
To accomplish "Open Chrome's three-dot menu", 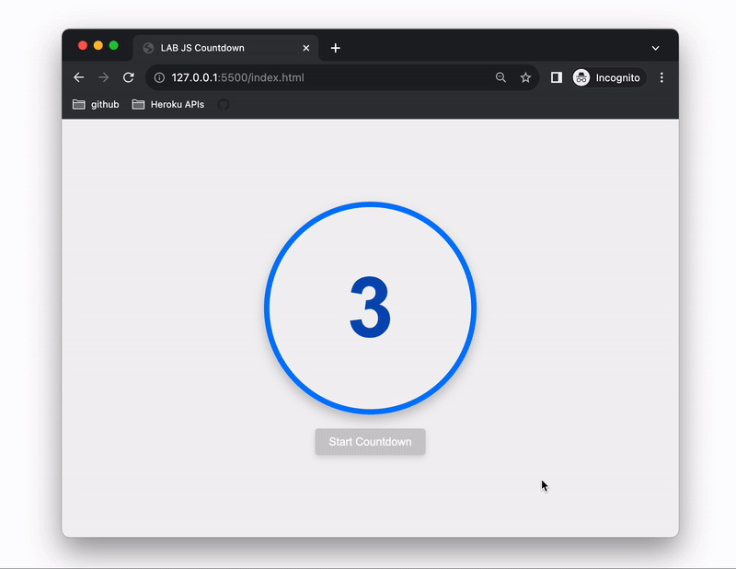I will [x=661, y=77].
